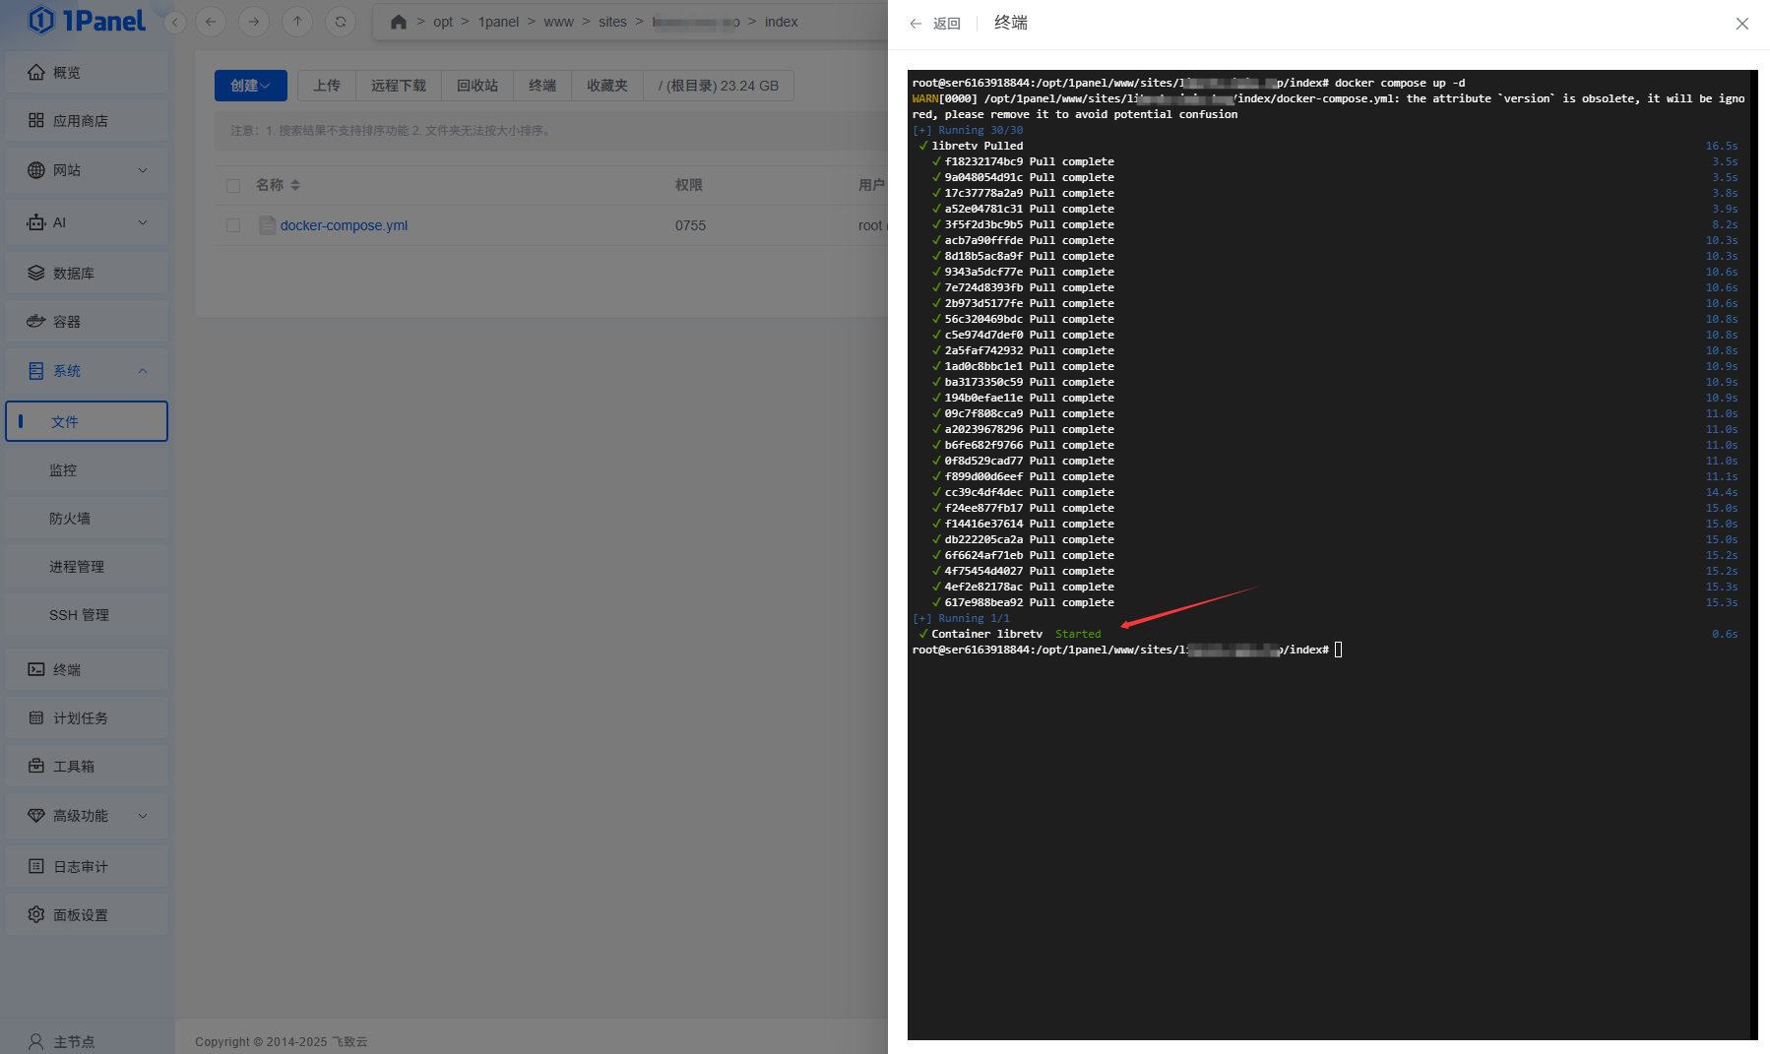Expand 高级功能 advanced features
This screenshot has height=1054, width=1770.
(x=87, y=816)
